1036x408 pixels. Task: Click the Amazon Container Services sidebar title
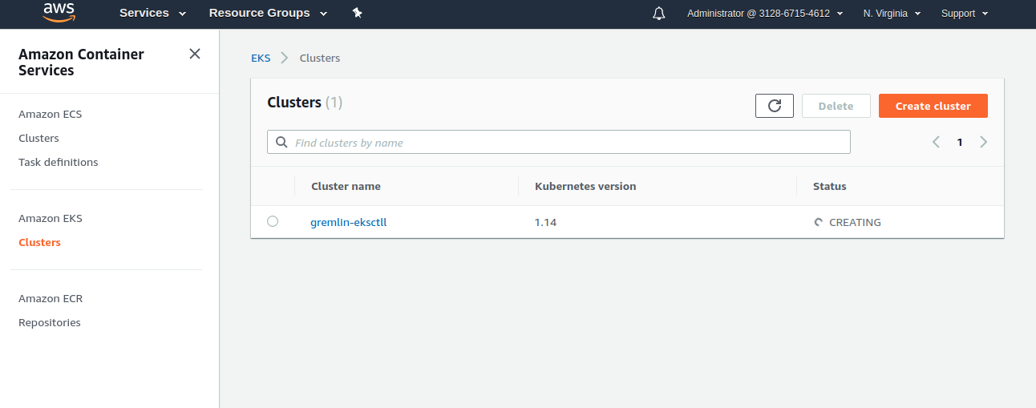coord(81,62)
